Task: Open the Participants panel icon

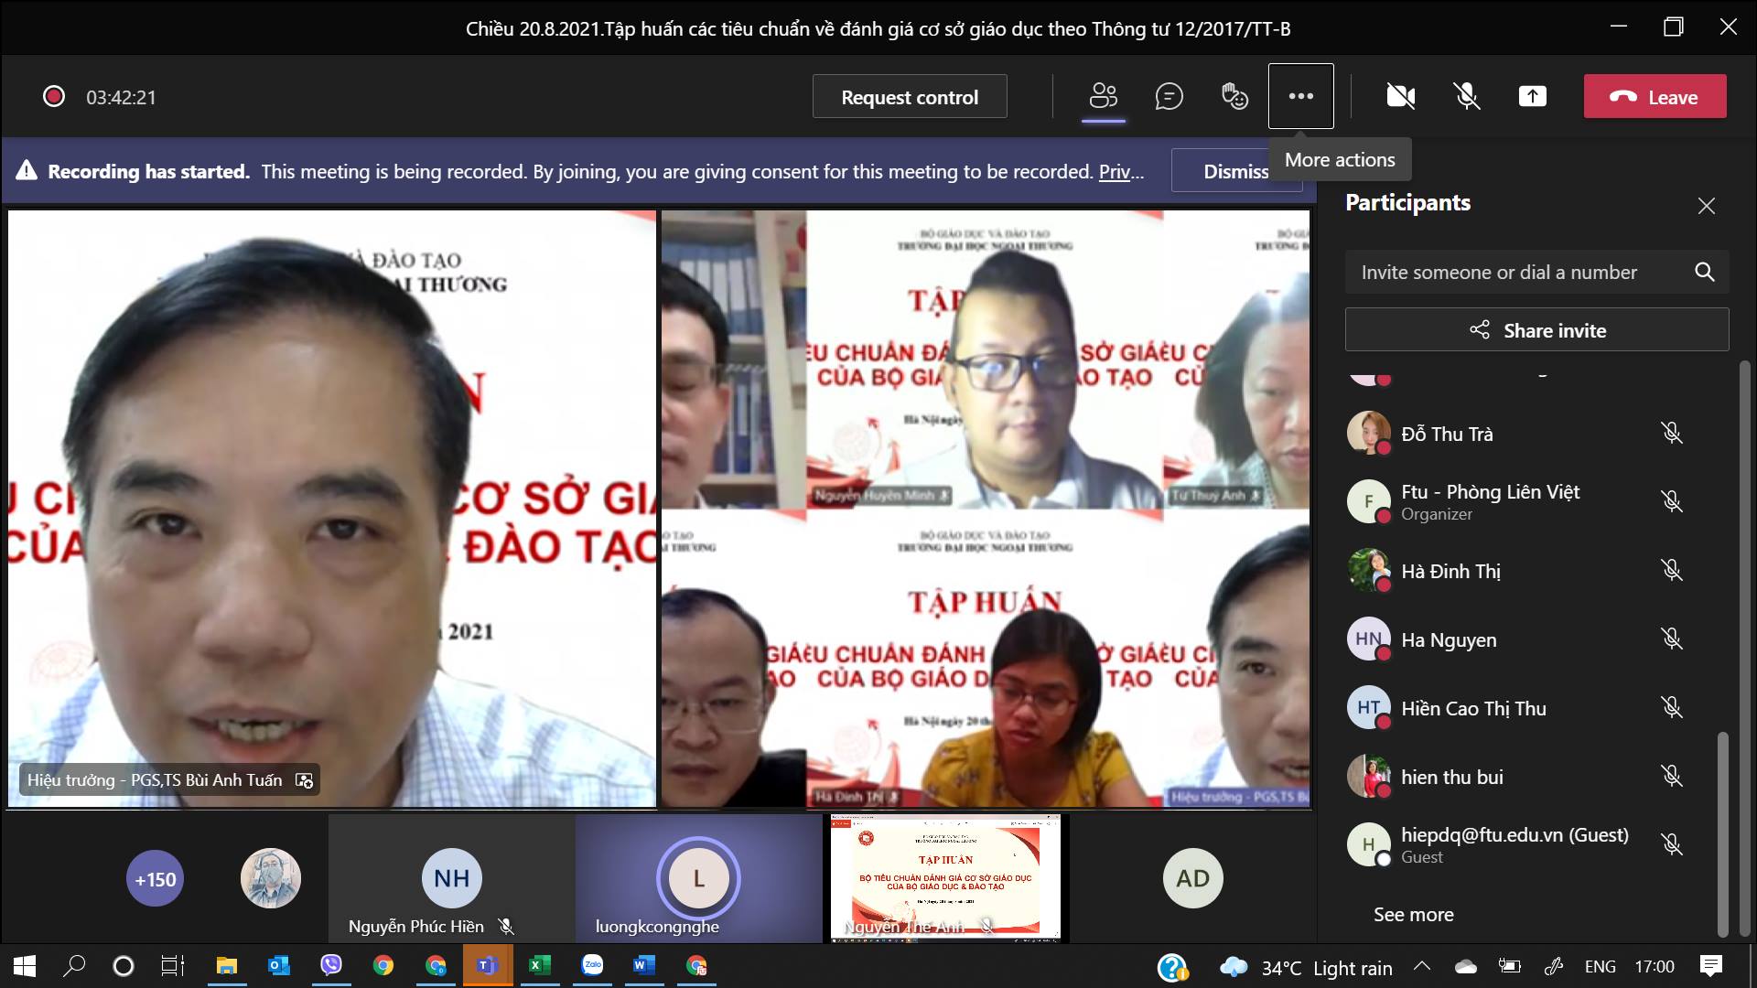Action: (x=1104, y=96)
